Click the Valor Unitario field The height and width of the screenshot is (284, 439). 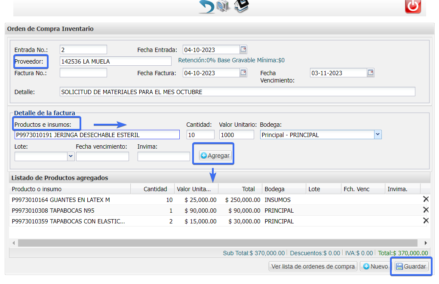[x=236, y=134]
